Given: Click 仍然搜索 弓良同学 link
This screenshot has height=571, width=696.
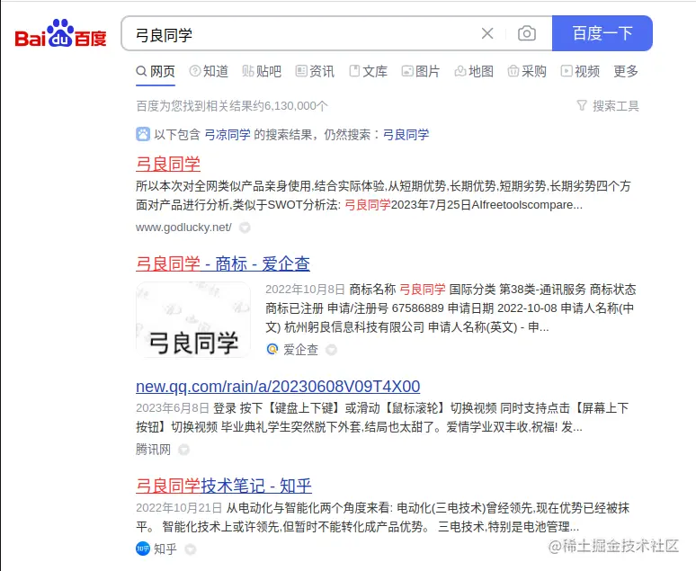Looking at the screenshot, I should (x=406, y=135).
